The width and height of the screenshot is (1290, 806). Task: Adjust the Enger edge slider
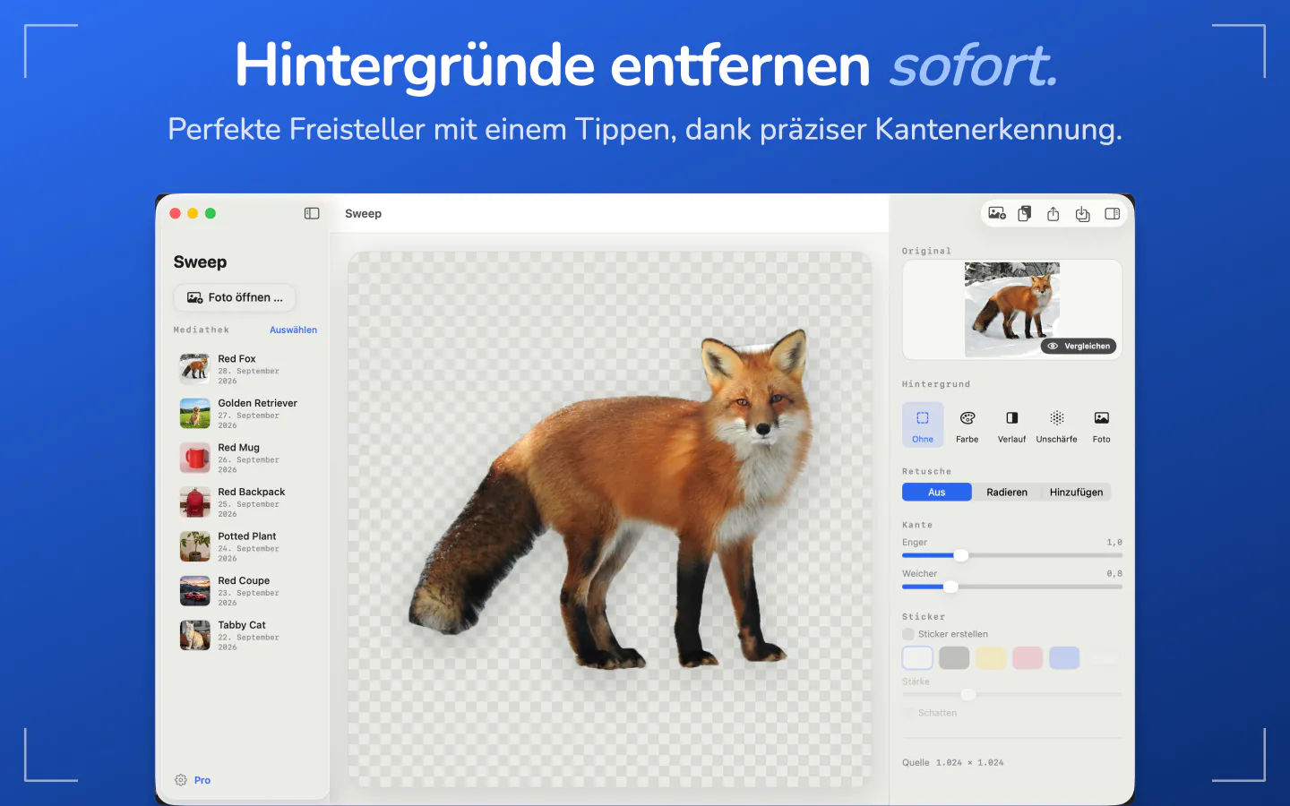click(x=1012, y=555)
